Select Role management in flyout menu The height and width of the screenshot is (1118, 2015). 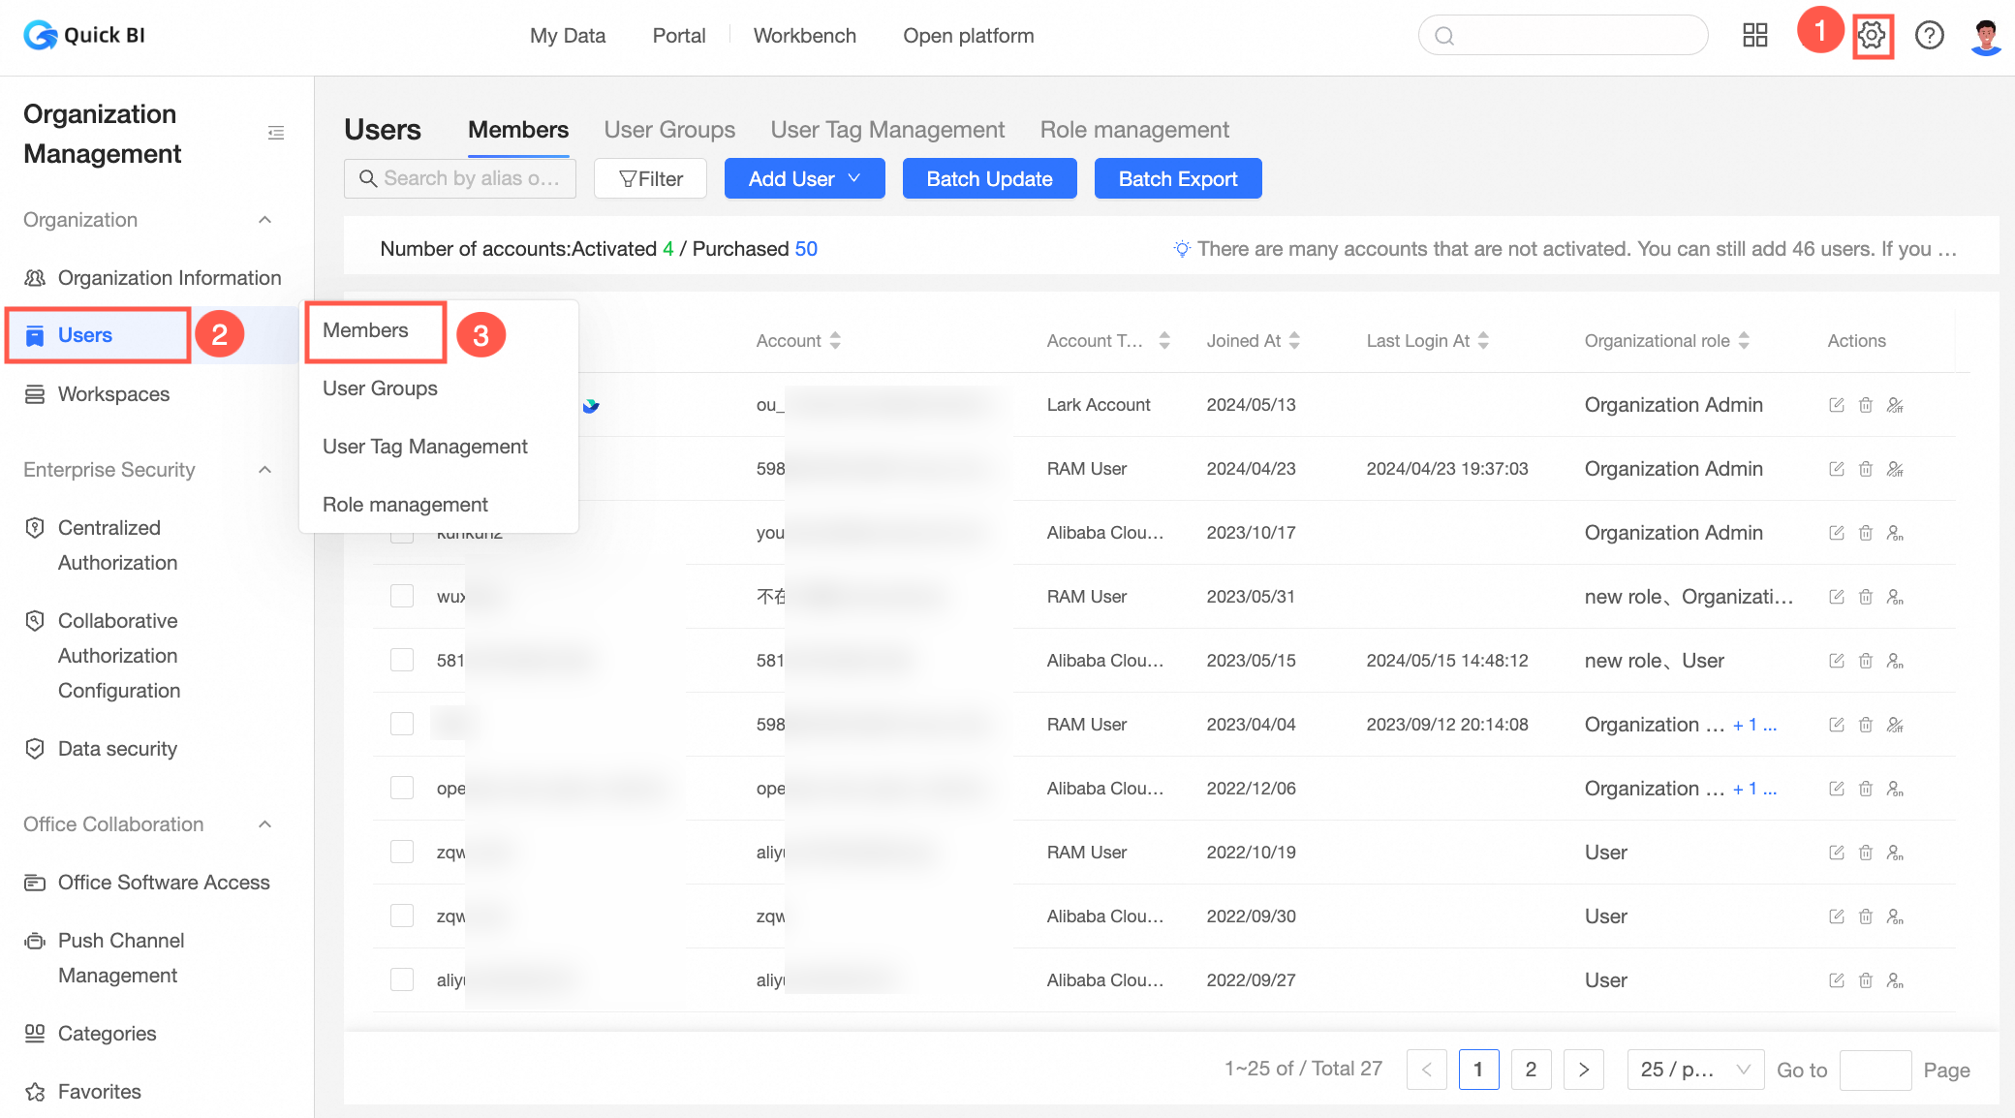click(405, 505)
